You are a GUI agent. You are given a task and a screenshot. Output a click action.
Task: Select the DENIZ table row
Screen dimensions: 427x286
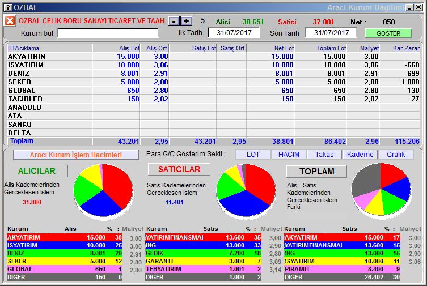(x=213, y=74)
